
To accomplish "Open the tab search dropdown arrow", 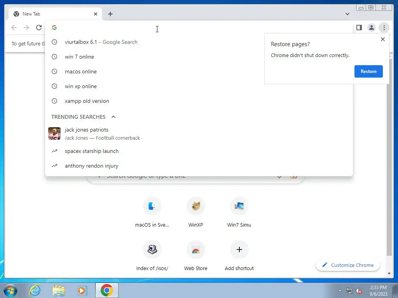I will coord(347,14).
